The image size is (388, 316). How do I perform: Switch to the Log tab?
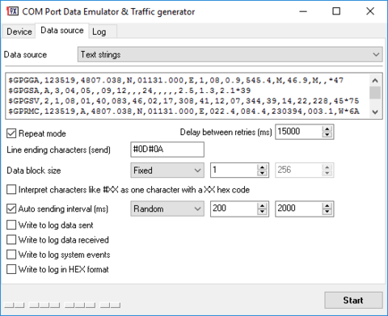coord(99,32)
